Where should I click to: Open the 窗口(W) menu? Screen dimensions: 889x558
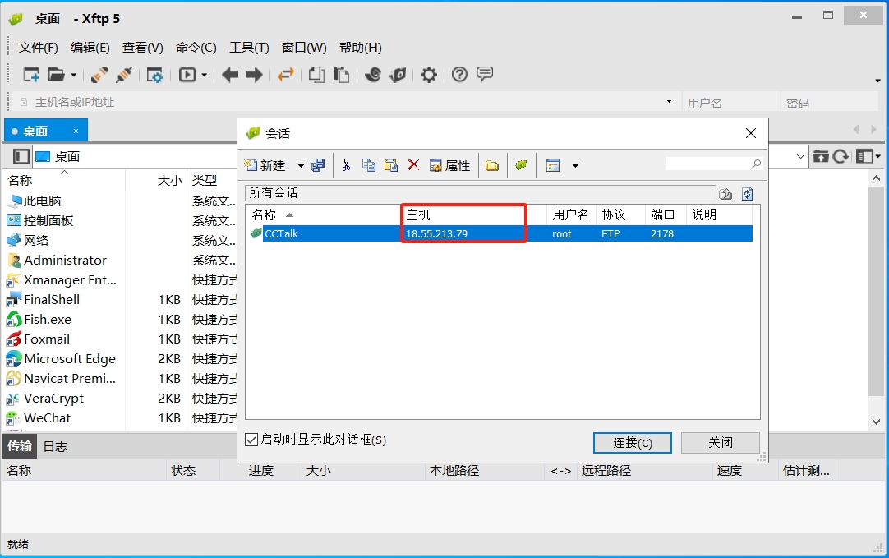click(304, 48)
